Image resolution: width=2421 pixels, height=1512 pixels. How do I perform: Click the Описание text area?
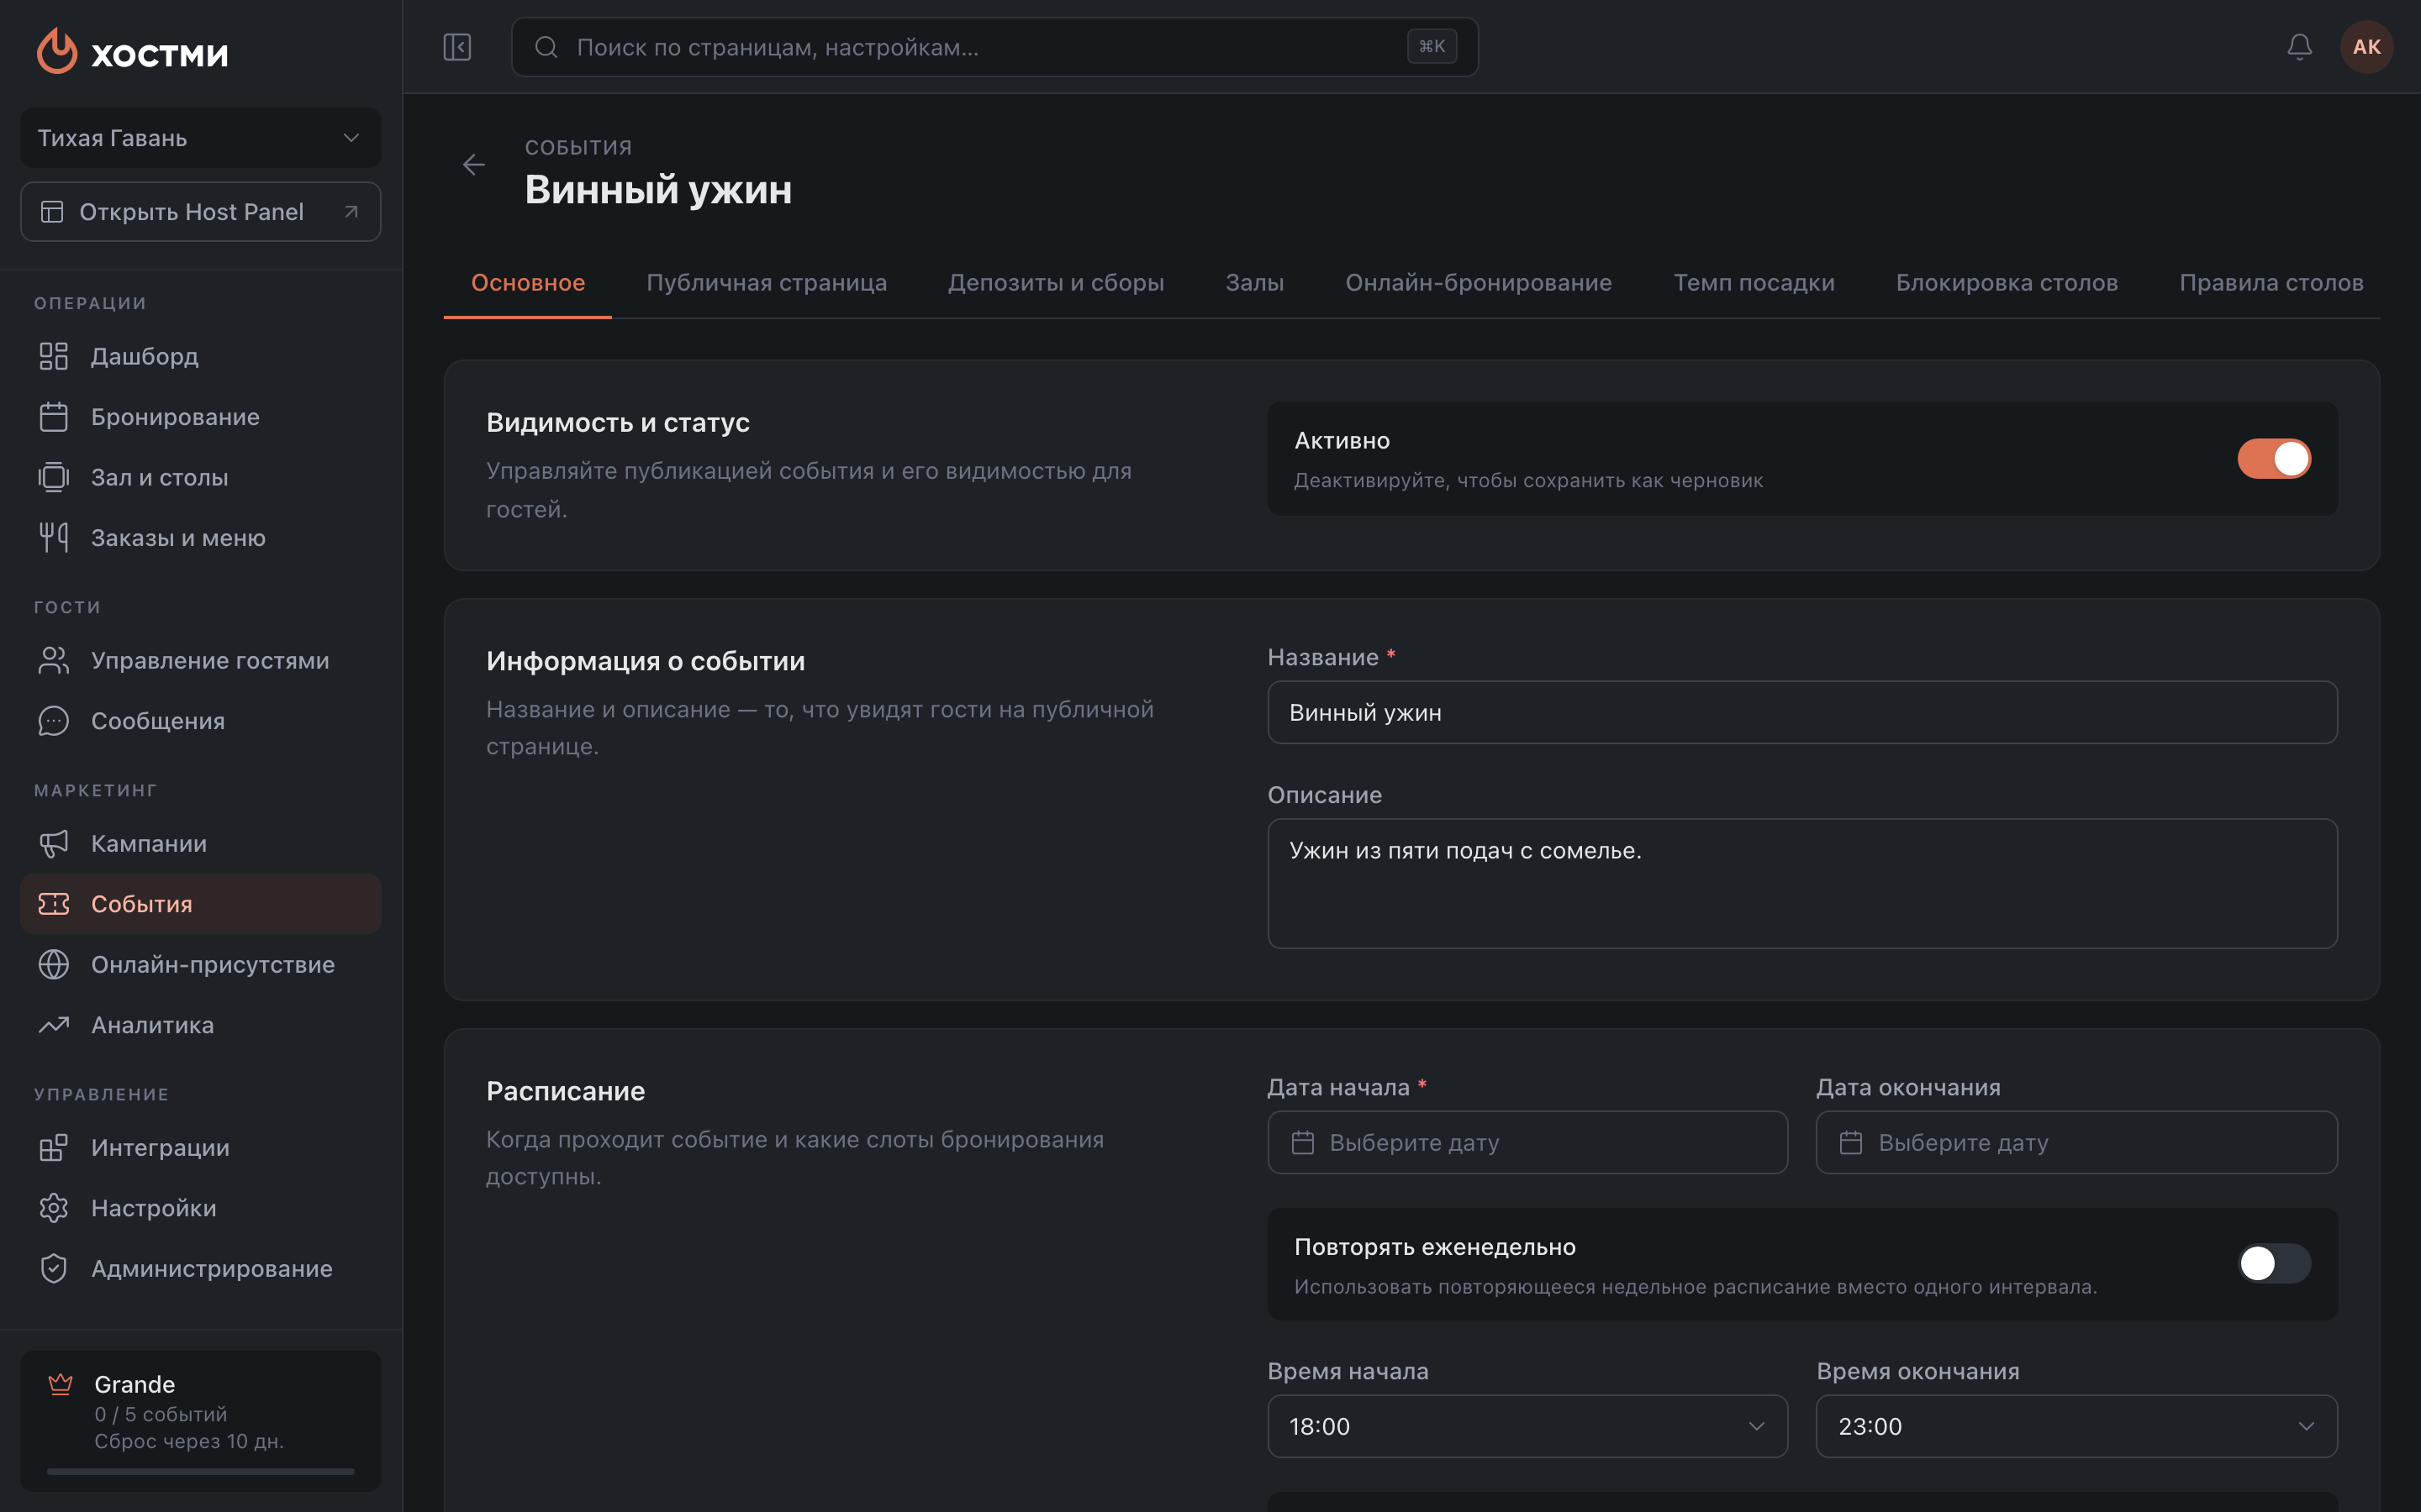(x=1801, y=884)
